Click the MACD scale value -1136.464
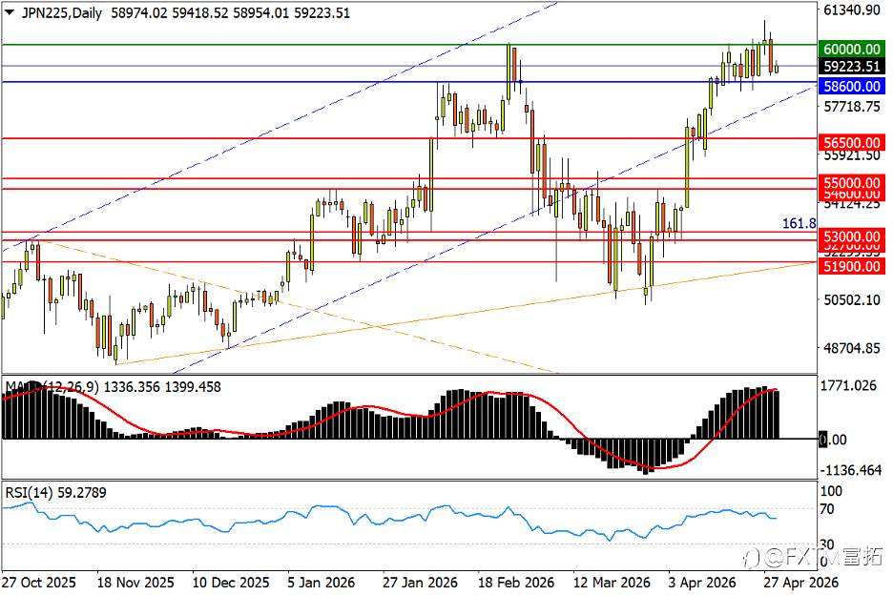Screen dimensions: 893x595 (851, 470)
